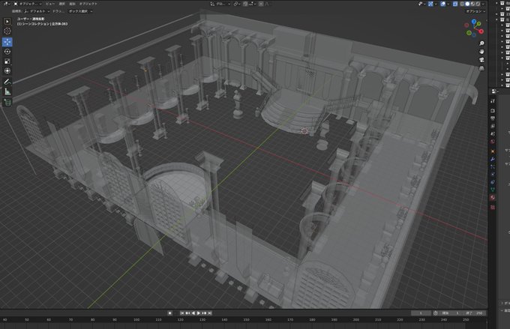
Task: Open the 選択 menu
Action: 61,4
